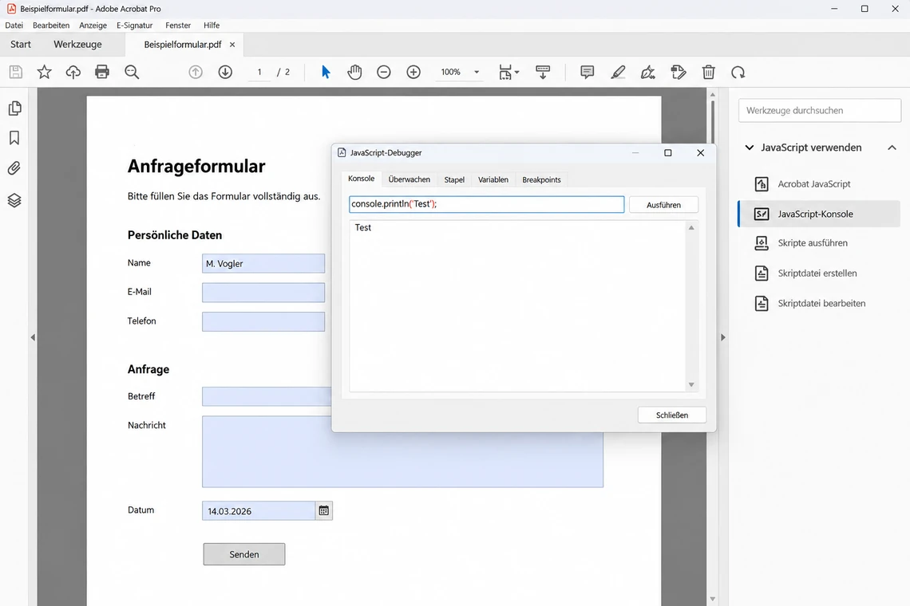The width and height of the screenshot is (910, 606).
Task: Collapse the JavaScript verwenden section chevron
Action: pos(750,148)
